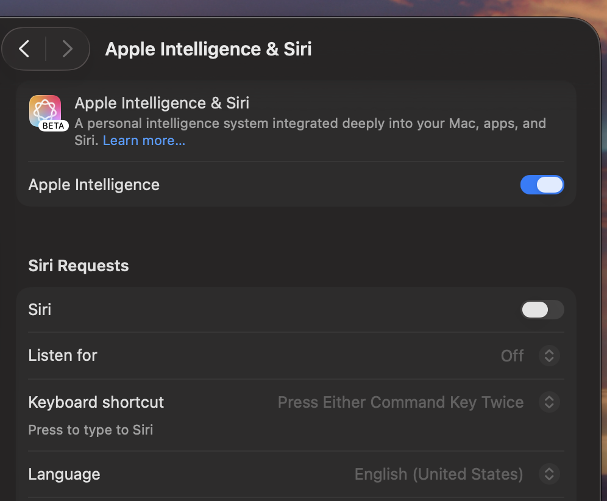The width and height of the screenshot is (607, 501).
Task: Select the Keyboard shortcut row label
Action: tap(96, 402)
